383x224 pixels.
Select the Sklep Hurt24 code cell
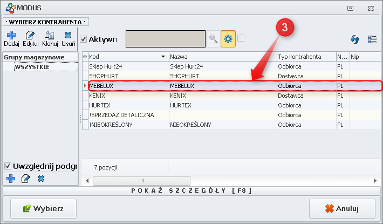pyautogui.click(x=128, y=66)
